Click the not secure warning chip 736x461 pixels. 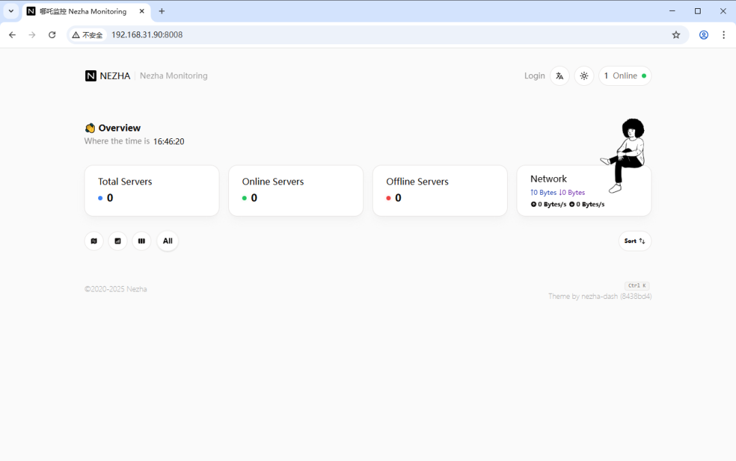(x=88, y=35)
